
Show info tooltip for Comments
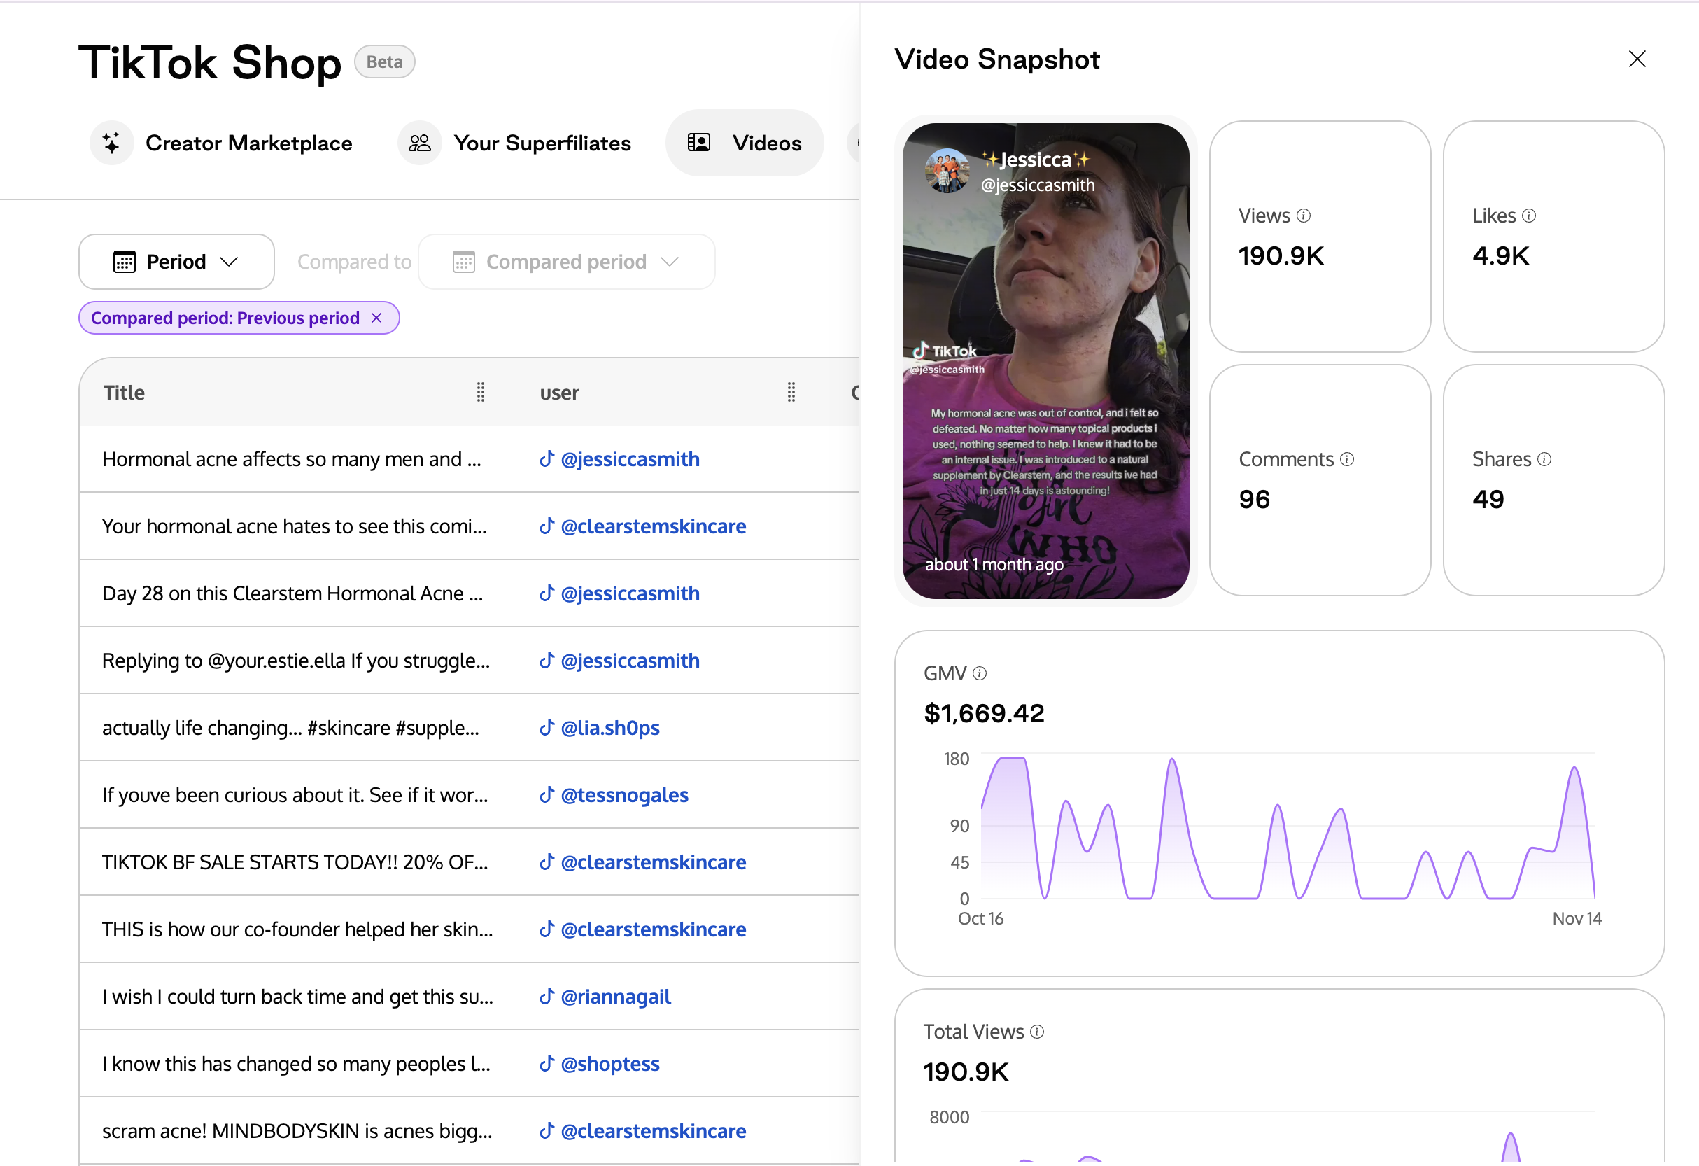(1346, 459)
